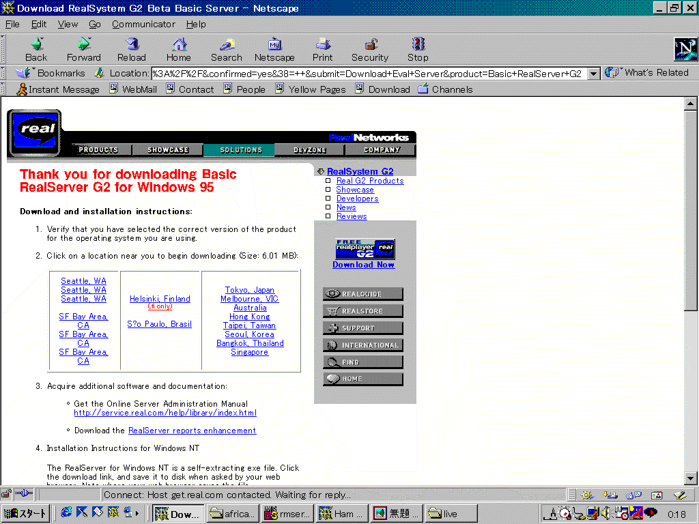The height and width of the screenshot is (524, 699).
Task: Open the Yellow Pages toolbar bookmark
Action: pos(311,89)
